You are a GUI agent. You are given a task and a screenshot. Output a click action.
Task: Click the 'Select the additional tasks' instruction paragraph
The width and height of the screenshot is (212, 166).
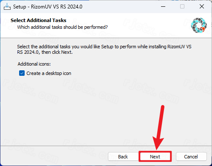(x=104, y=50)
